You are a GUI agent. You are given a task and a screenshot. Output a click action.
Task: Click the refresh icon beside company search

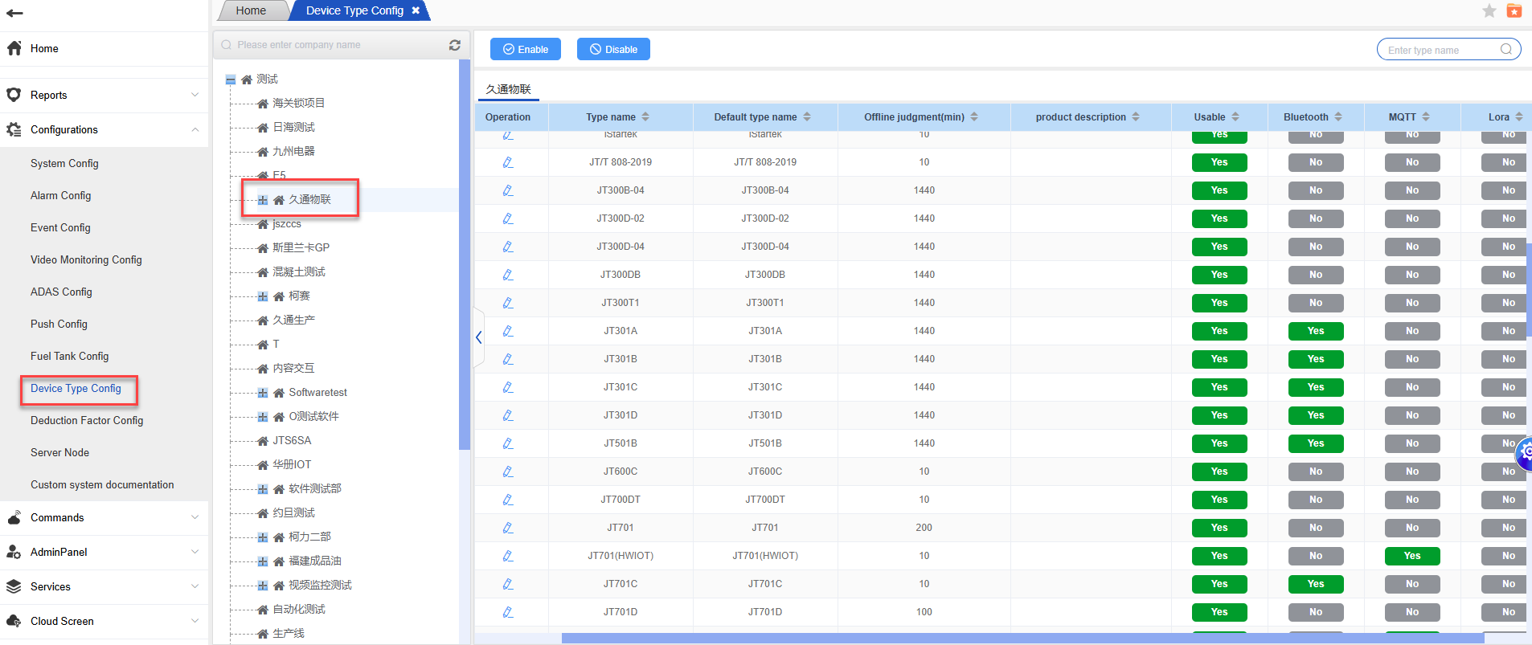tap(455, 45)
